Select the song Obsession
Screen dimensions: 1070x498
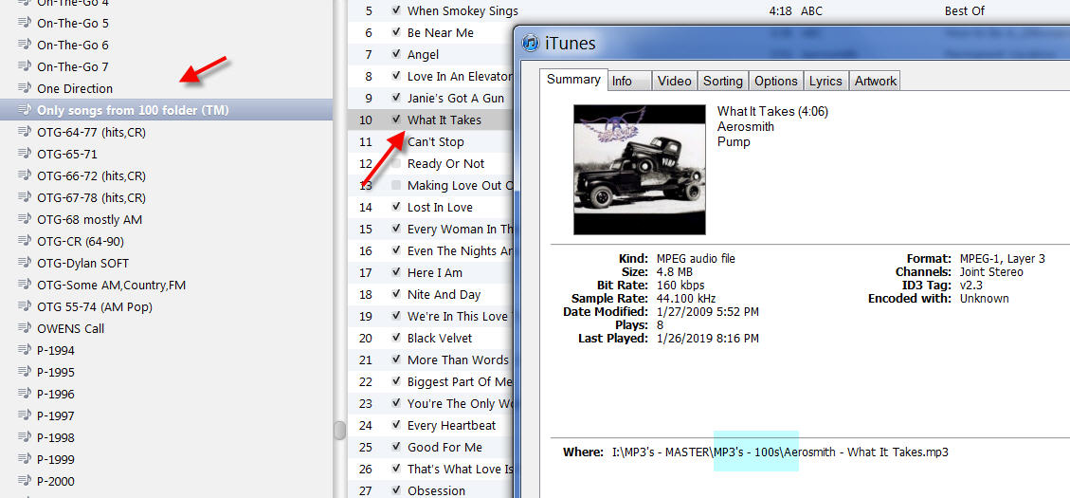point(436,490)
